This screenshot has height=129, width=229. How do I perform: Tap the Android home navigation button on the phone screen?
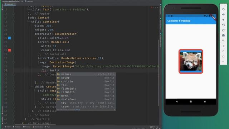(x=191, y=101)
